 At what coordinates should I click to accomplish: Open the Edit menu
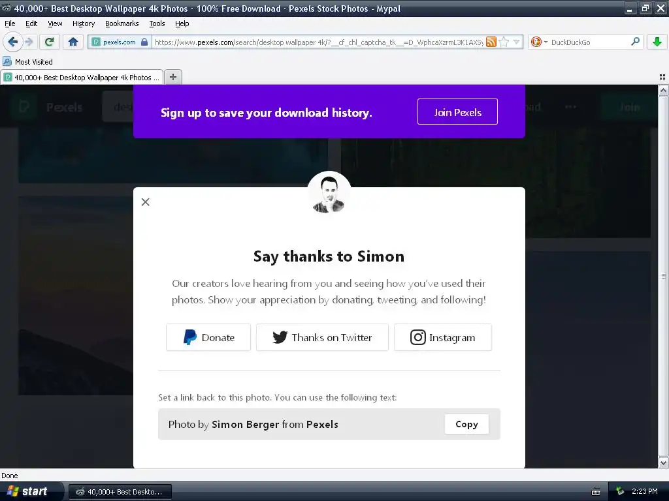pos(31,23)
